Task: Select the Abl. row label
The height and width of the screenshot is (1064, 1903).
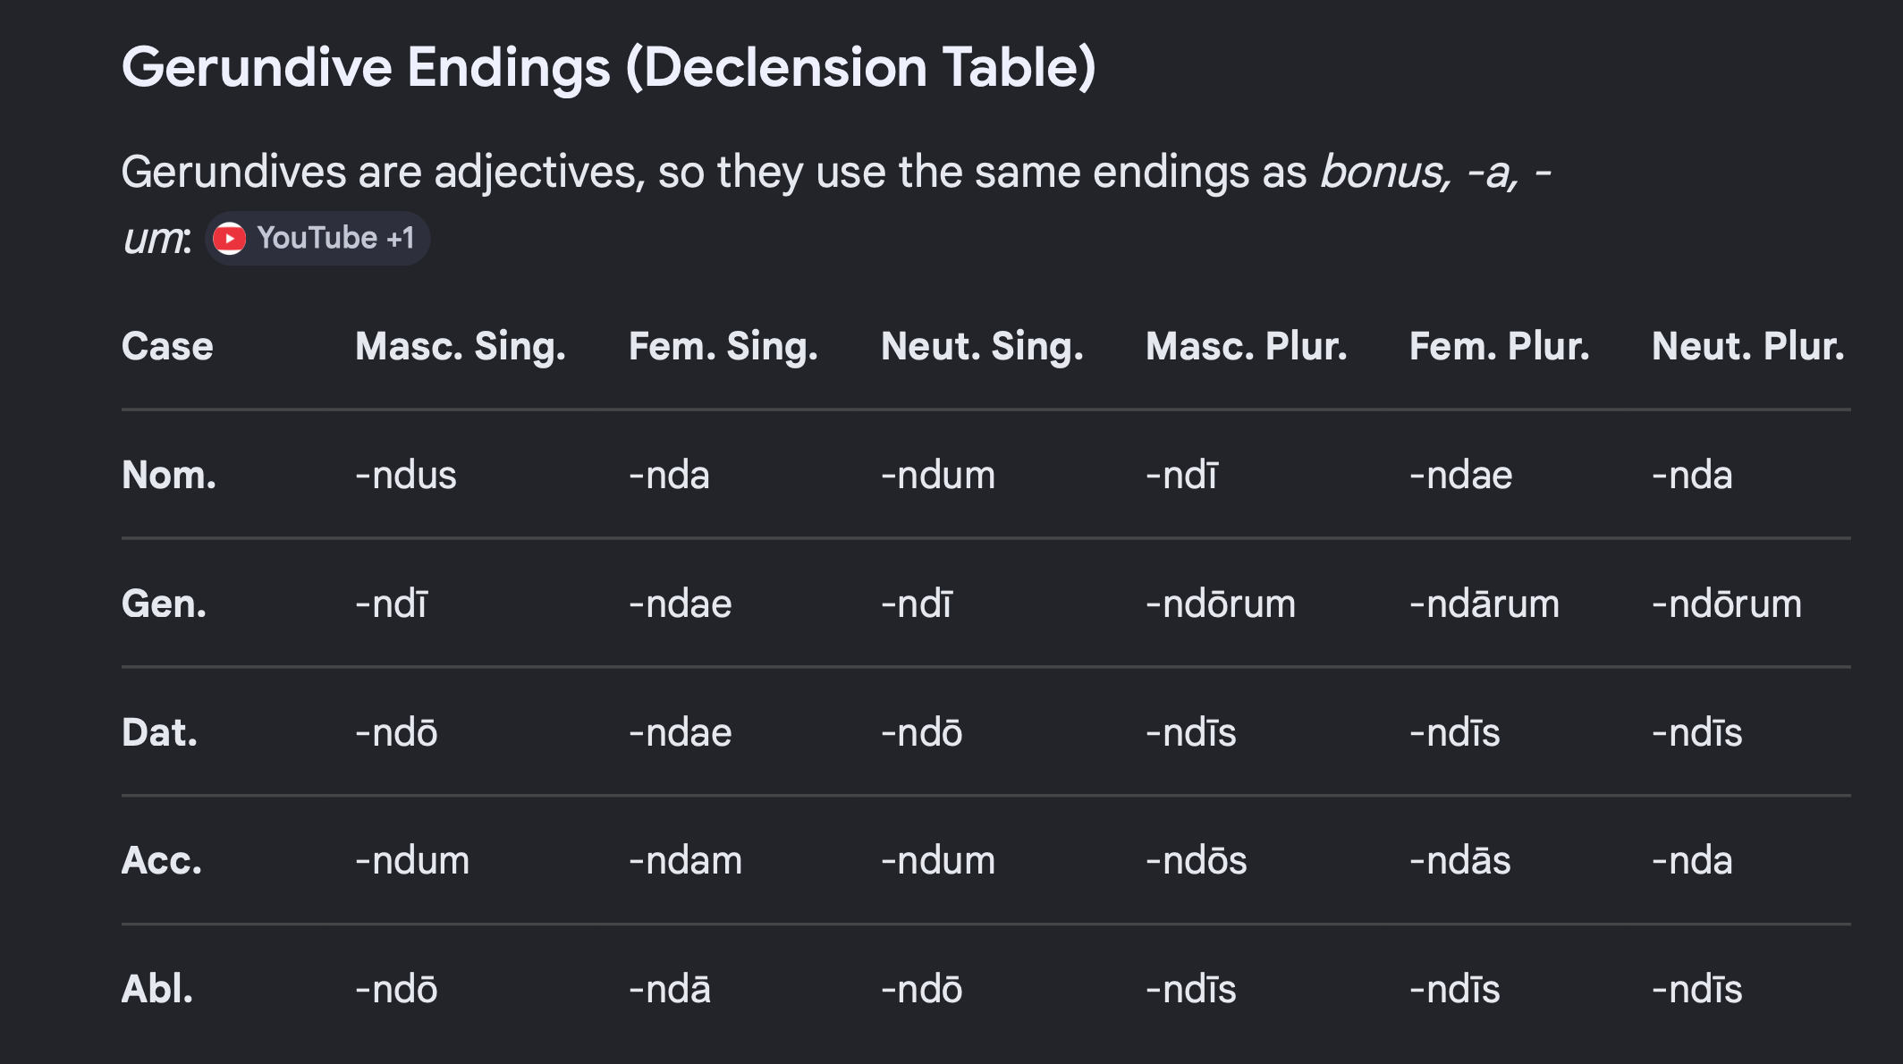Action: [157, 989]
